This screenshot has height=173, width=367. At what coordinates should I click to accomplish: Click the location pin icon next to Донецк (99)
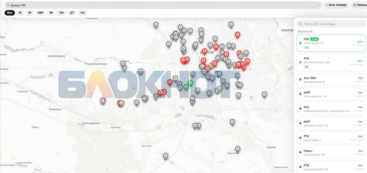[8, 5]
